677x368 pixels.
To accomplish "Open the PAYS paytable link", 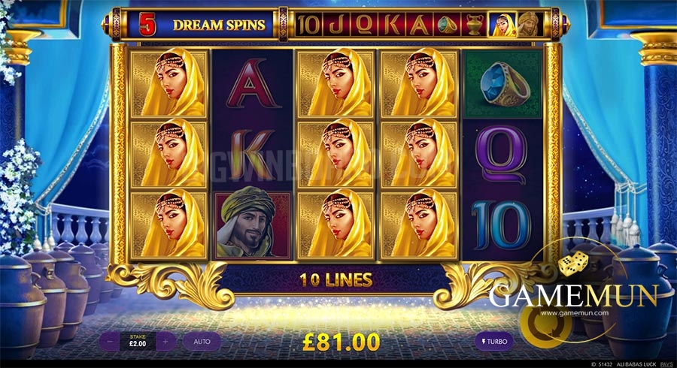I will [666, 364].
